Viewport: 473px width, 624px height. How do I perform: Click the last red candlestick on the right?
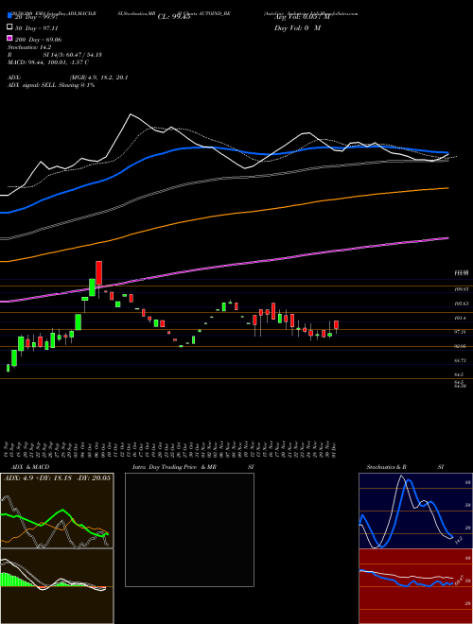pos(337,324)
